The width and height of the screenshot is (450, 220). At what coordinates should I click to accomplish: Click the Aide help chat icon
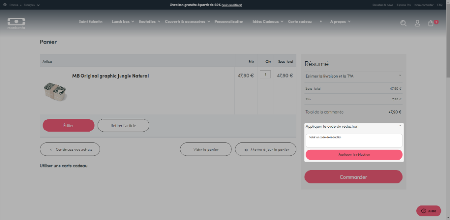pyautogui.click(x=424, y=211)
